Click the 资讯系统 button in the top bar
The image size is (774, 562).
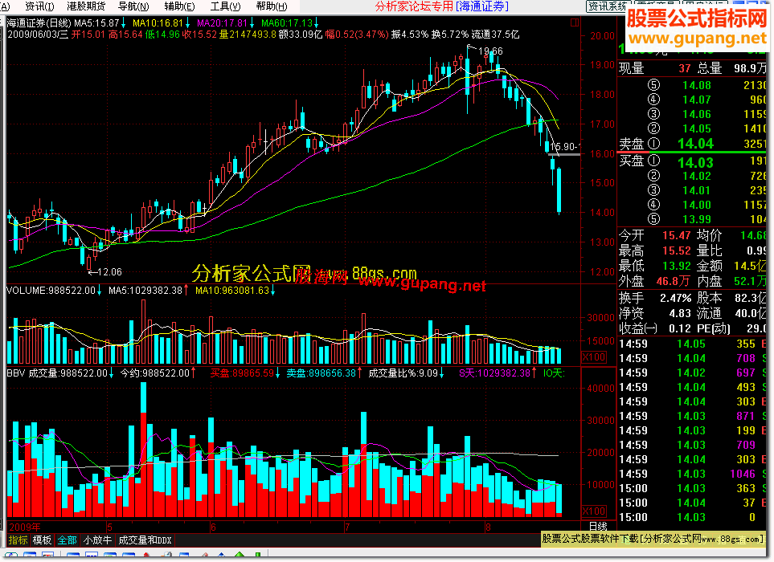(x=607, y=6)
